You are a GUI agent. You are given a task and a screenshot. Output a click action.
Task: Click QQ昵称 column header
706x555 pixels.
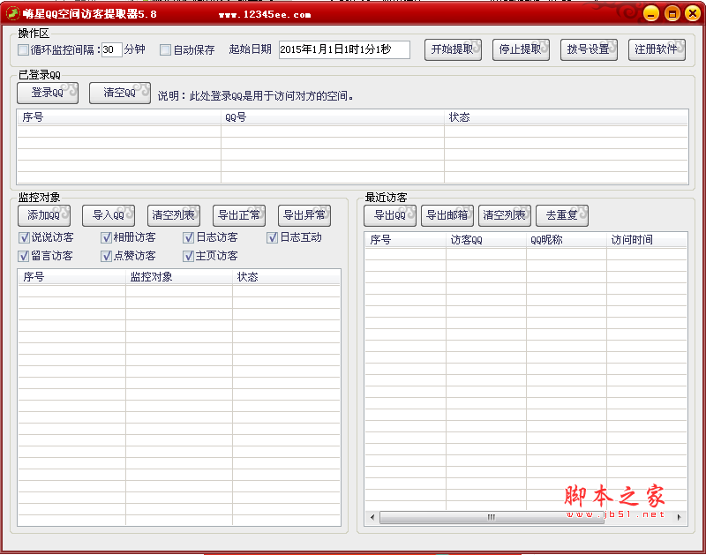[567, 240]
